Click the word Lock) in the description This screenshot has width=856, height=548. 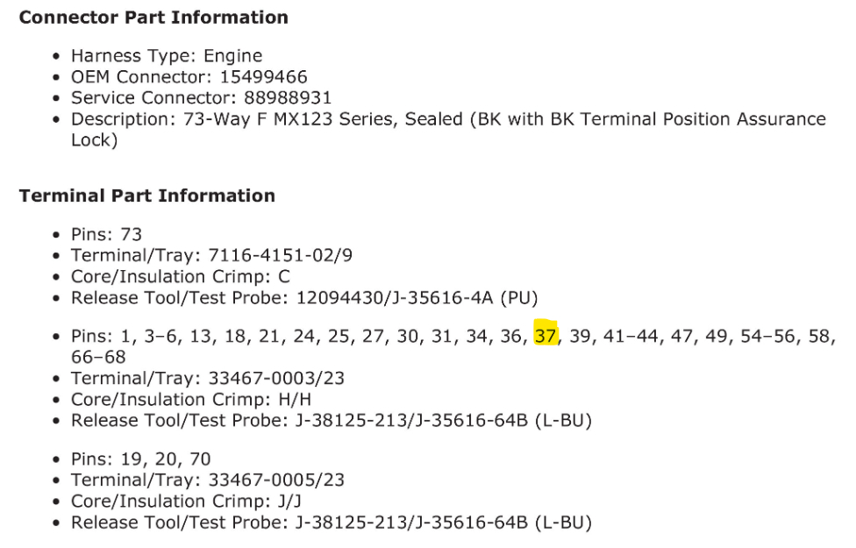point(94,139)
